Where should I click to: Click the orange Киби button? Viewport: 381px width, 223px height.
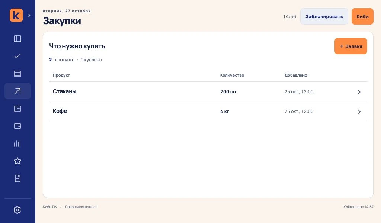click(x=362, y=16)
